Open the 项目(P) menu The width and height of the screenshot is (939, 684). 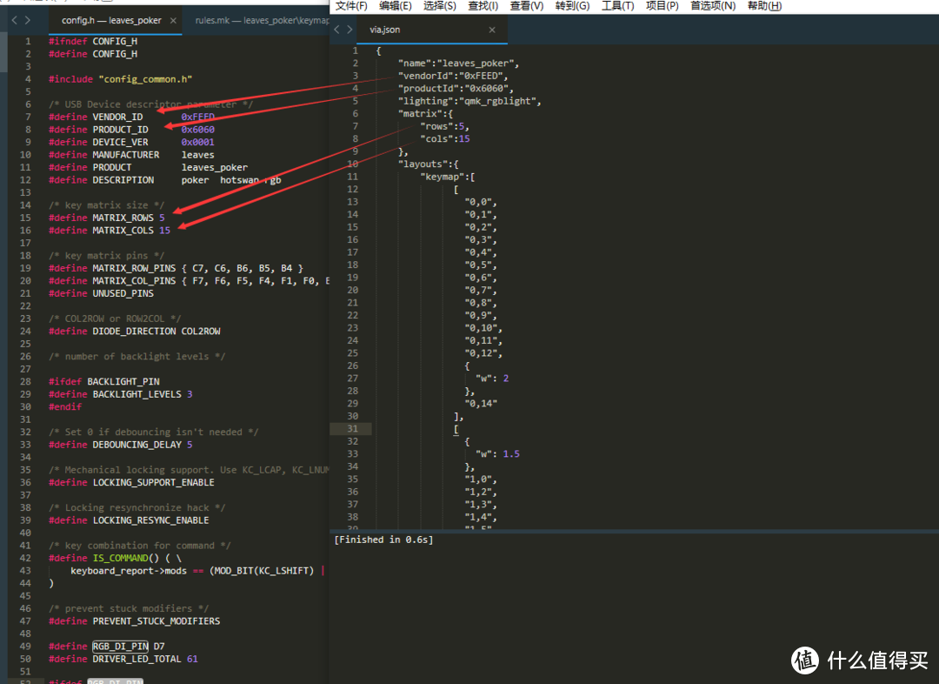662,6
